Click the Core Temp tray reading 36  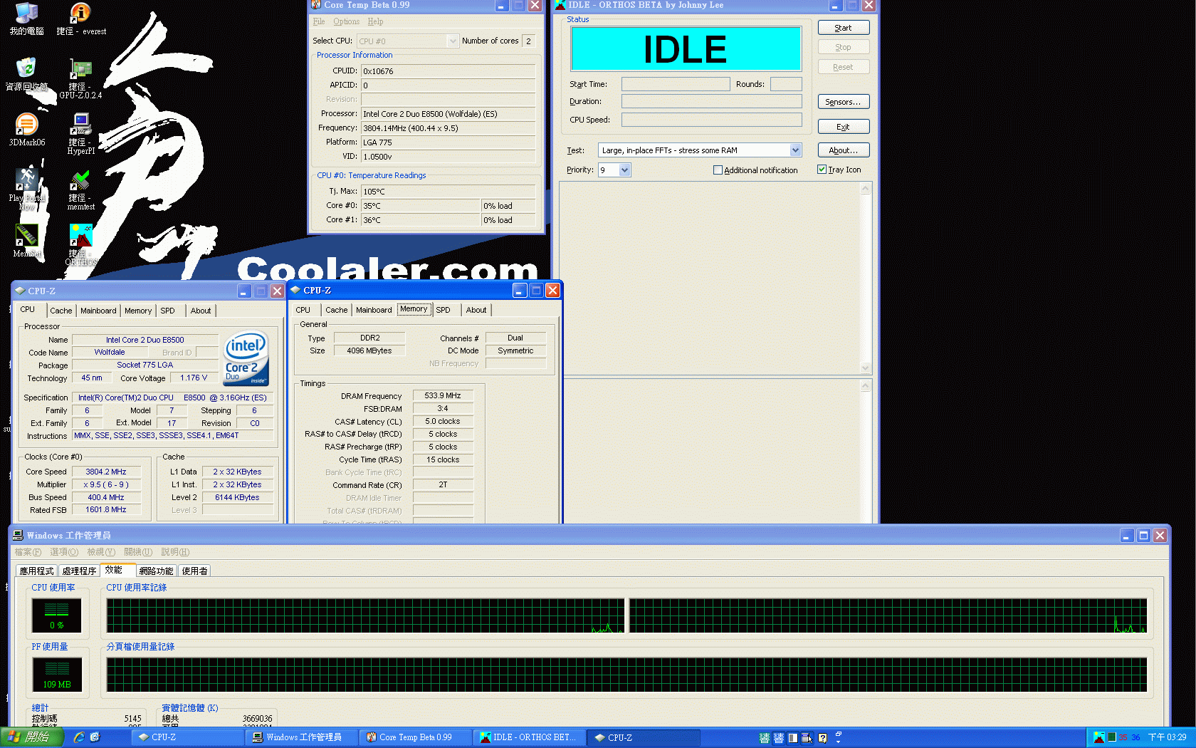coord(1135,737)
